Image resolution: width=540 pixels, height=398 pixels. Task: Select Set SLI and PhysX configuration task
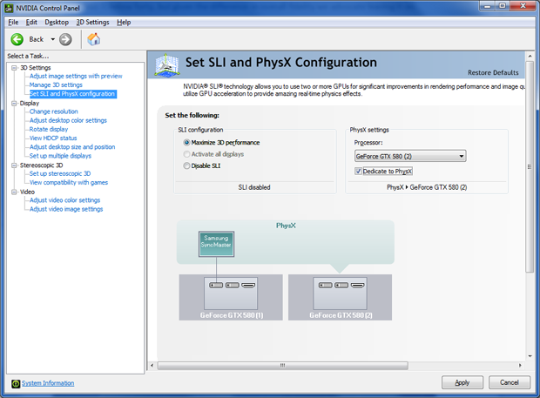point(72,94)
